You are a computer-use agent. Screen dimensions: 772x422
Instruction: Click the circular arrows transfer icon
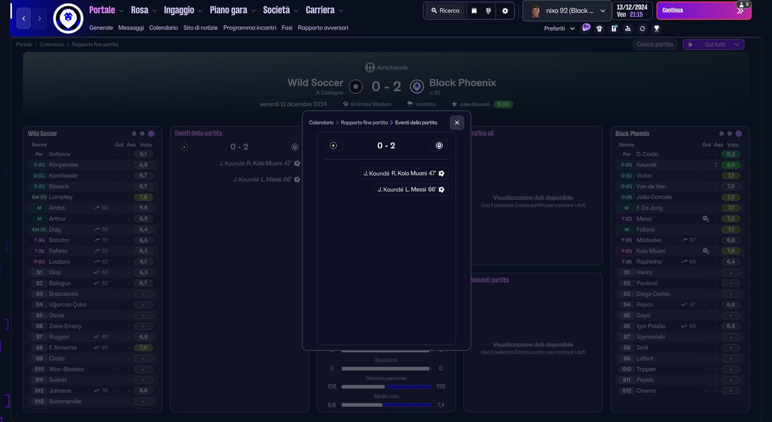point(642,28)
